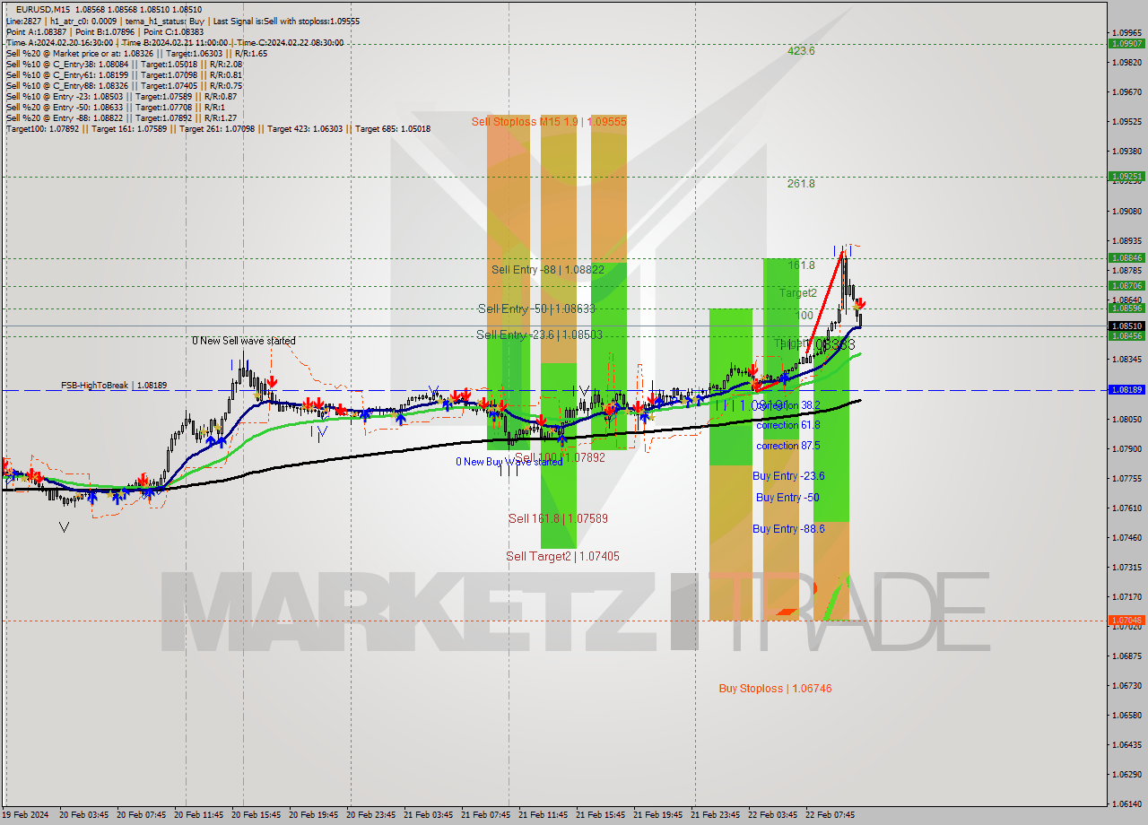Select the 'Target100: 1.07892' targets line

click(x=218, y=128)
